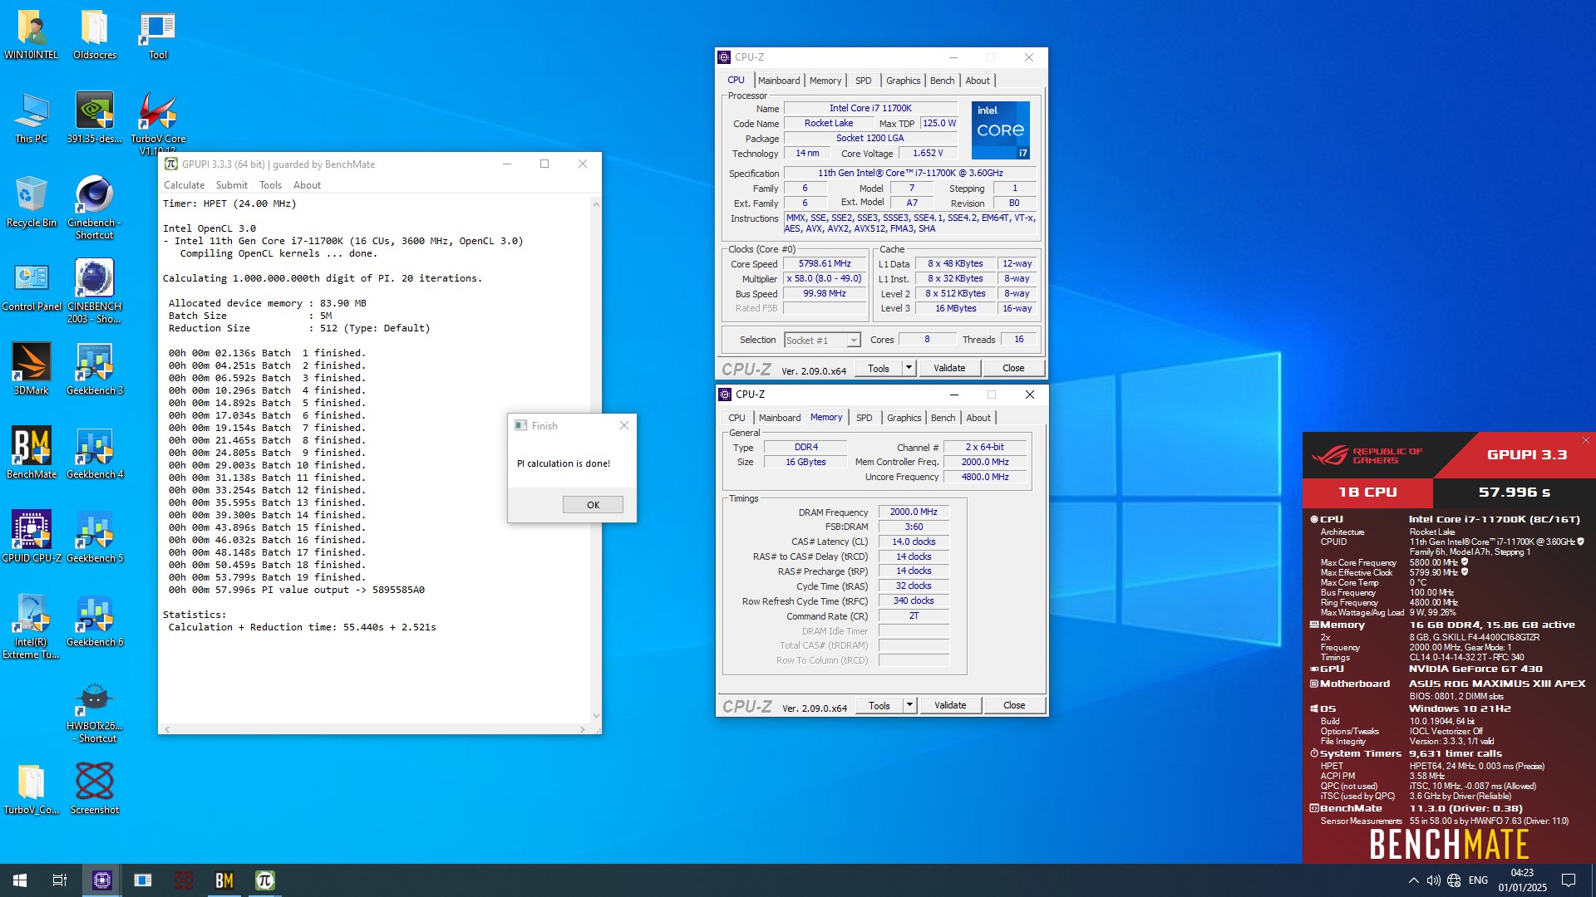Switch to CPU-Z from the taskbar
1596x897 pixels.
click(x=101, y=880)
